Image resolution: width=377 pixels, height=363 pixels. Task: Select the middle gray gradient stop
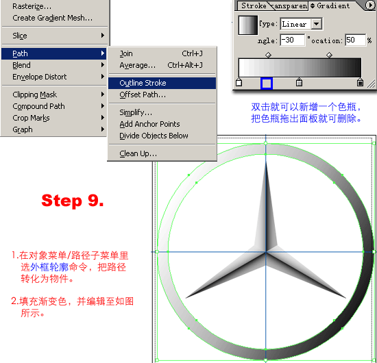click(x=299, y=82)
